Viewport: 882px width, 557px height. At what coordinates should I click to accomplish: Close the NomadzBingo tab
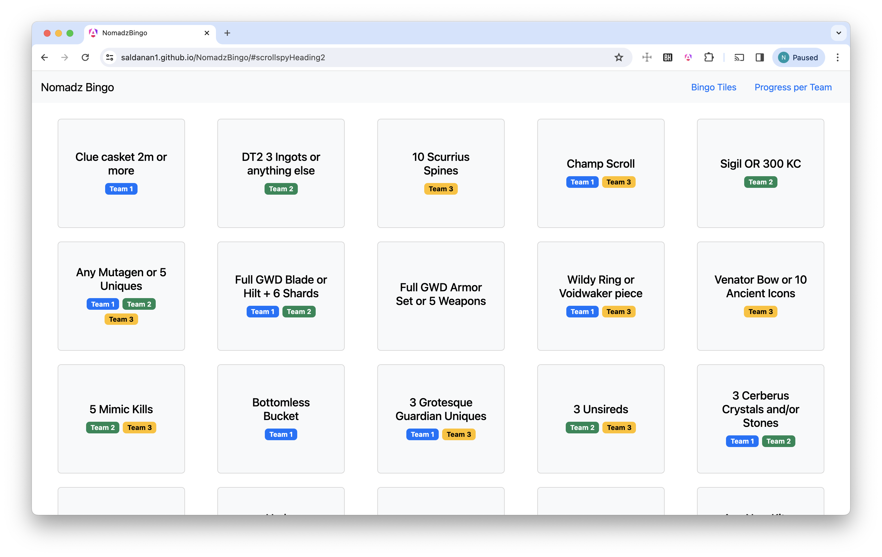click(x=207, y=33)
